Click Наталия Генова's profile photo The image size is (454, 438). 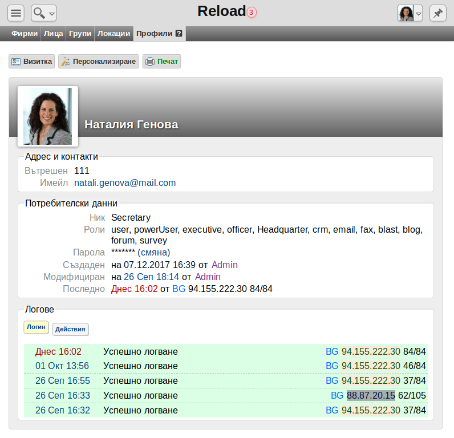(48, 116)
